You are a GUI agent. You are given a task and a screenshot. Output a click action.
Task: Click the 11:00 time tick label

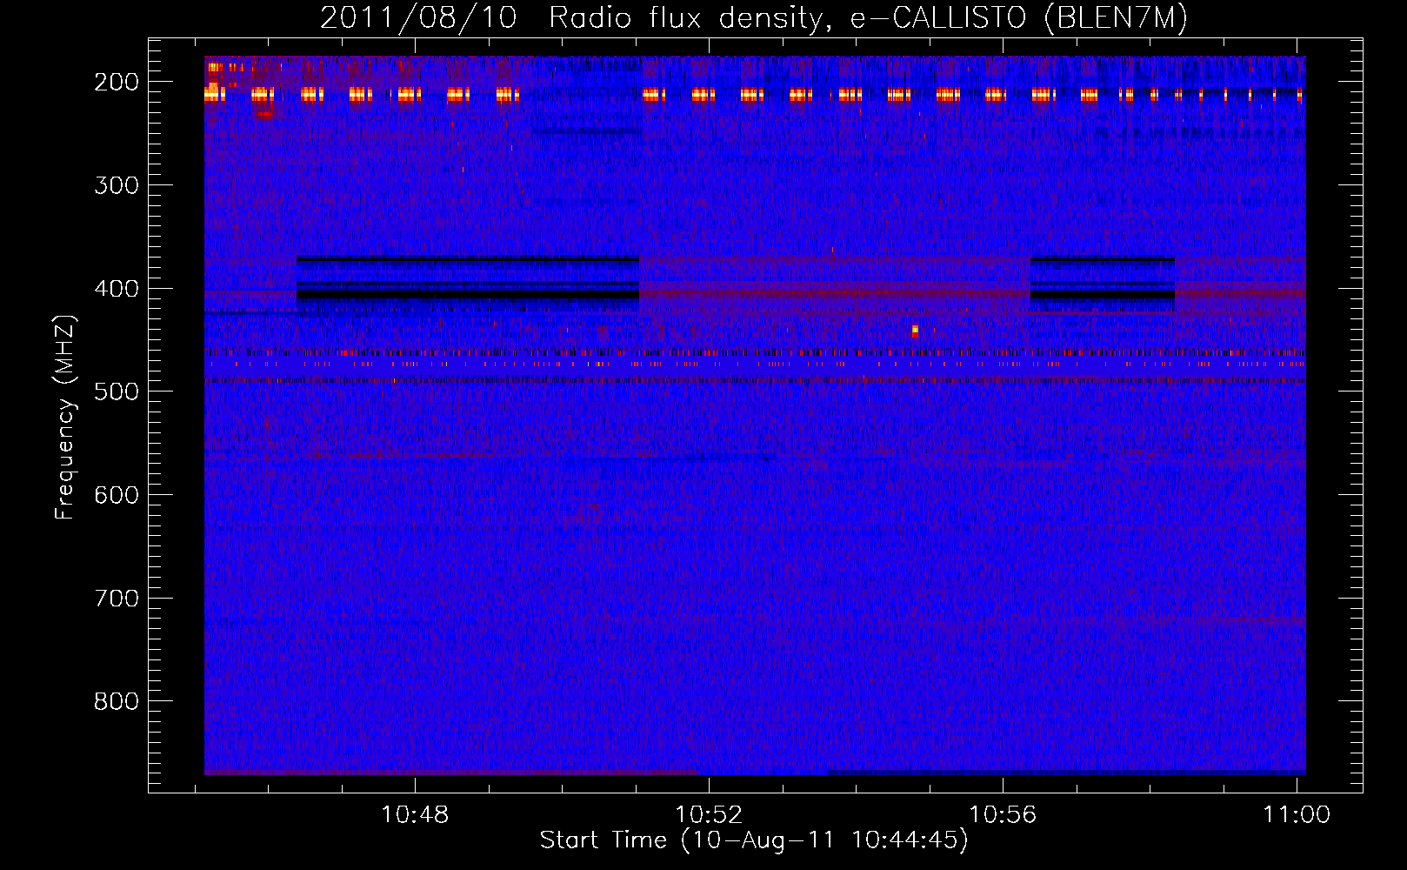click(1297, 815)
